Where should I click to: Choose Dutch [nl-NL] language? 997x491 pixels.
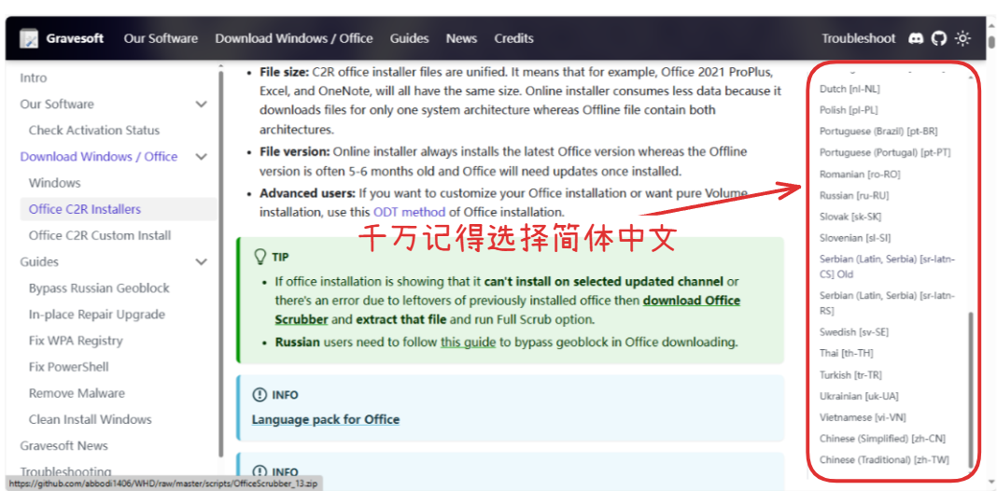tap(850, 89)
